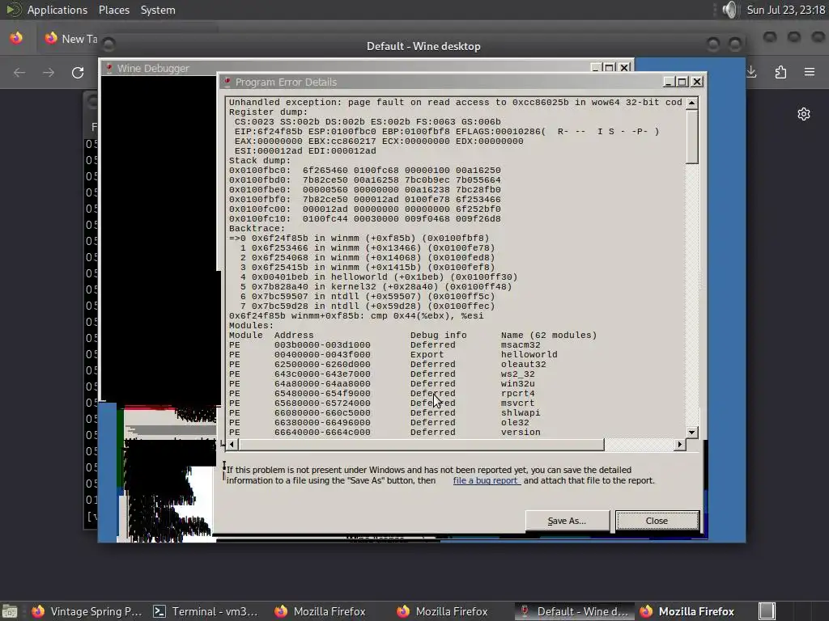The height and width of the screenshot is (621, 829).
Task: Click right arrow of horizontal scrollbar
Action: (x=680, y=445)
